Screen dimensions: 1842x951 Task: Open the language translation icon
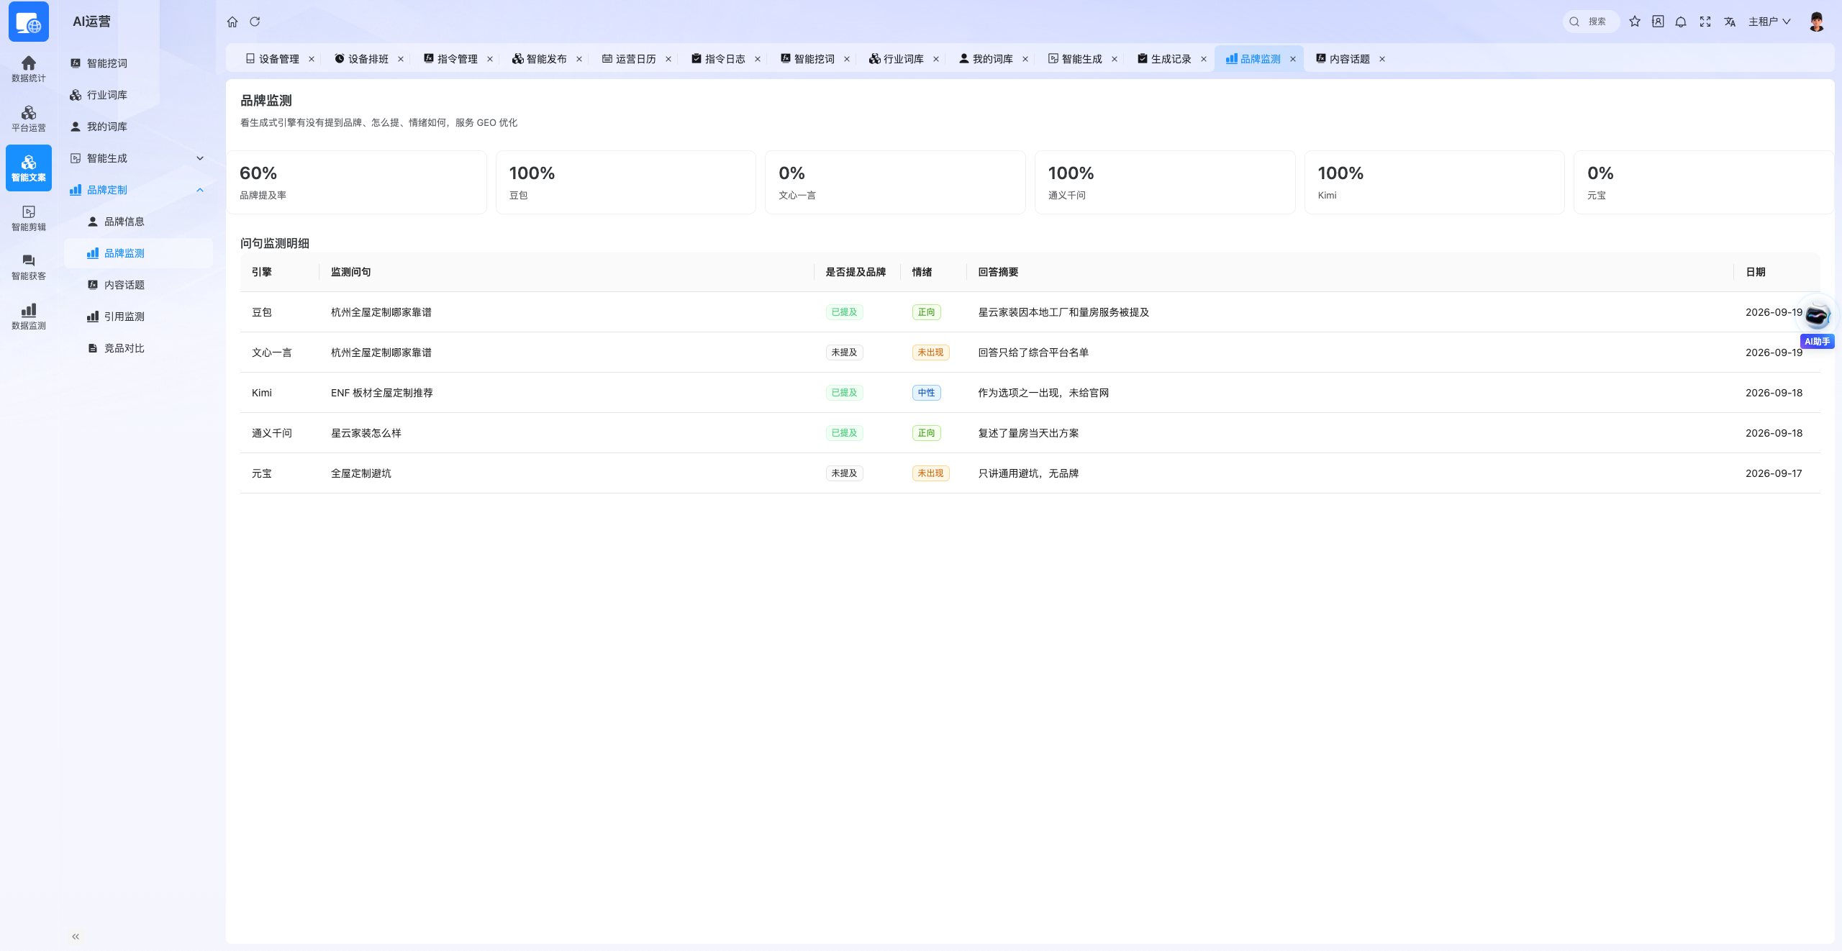pyautogui.click(x=1730, y=22)
